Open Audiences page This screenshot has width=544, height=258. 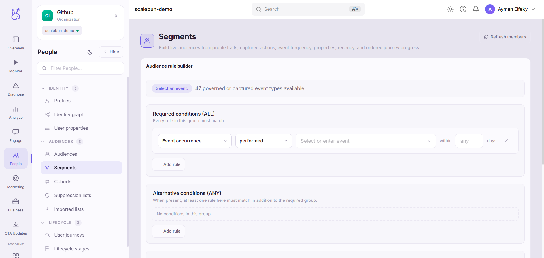coord(81,154)
